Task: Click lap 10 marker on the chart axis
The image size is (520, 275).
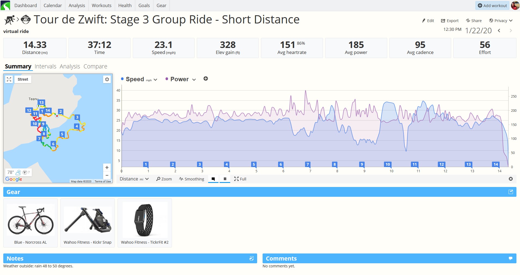Action: 388,164
